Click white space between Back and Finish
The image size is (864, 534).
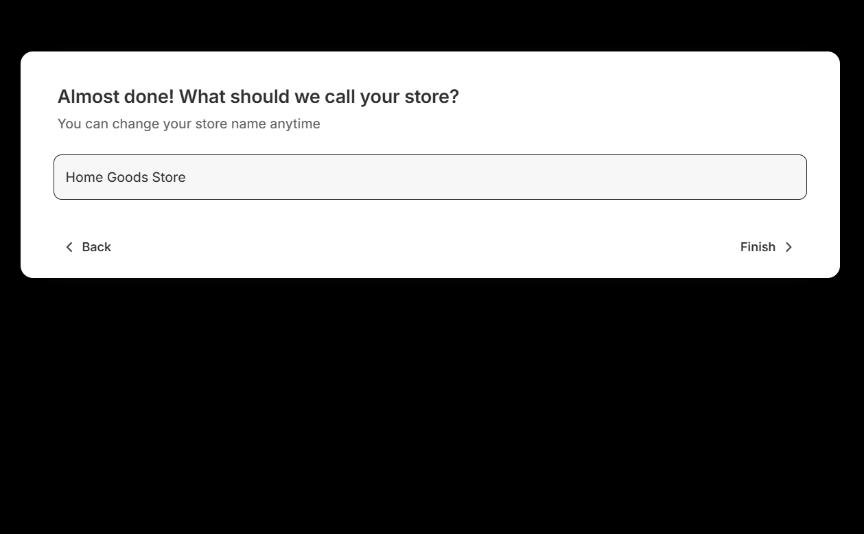[425, 247]
